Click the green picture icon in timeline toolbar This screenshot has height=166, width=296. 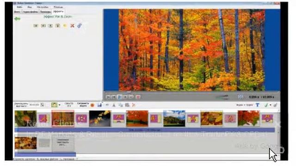[54, 105]
